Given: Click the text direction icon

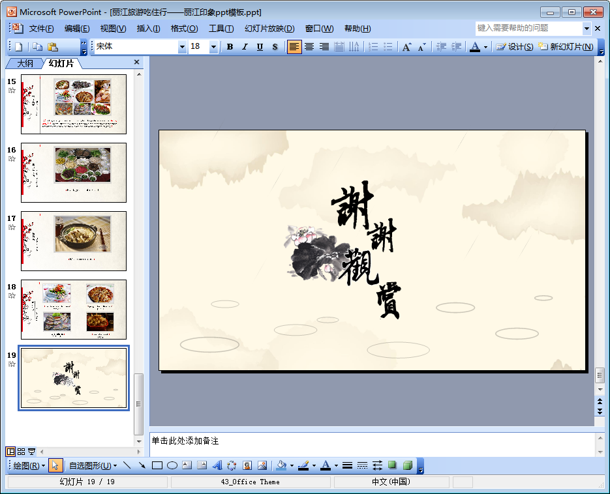Looking at the screenshot, I should (354, 47).
